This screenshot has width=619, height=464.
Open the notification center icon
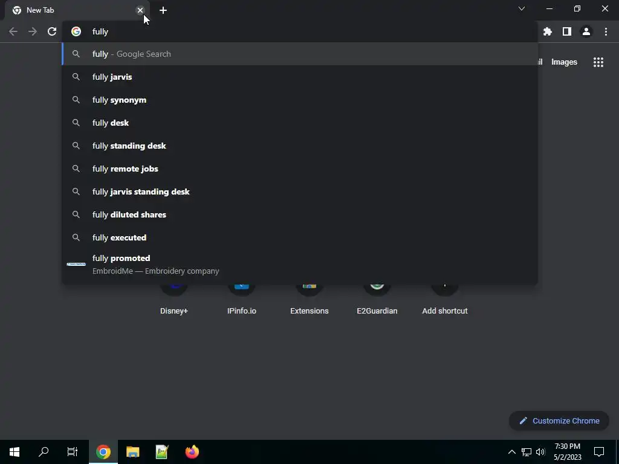[x=599, y=452]
